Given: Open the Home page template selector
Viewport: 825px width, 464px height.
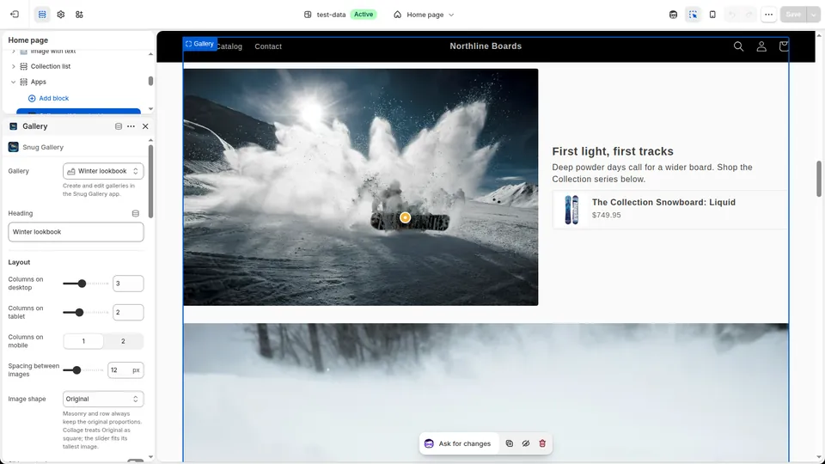Looking at the screenshot, I should 424,15.
